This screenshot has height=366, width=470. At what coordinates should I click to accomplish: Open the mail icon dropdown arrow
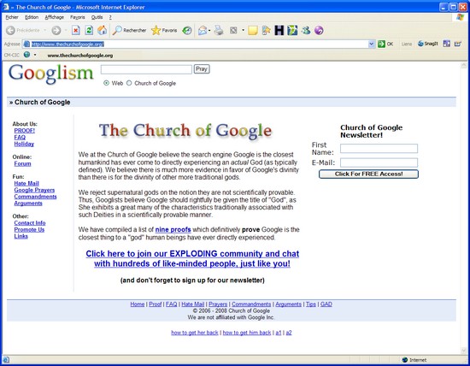209,31
